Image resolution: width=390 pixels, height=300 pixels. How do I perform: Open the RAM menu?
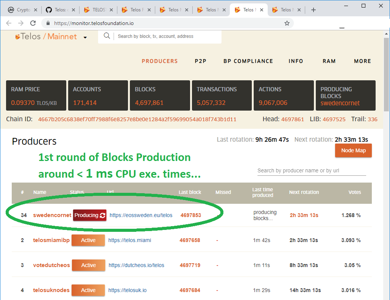point(329,61)
